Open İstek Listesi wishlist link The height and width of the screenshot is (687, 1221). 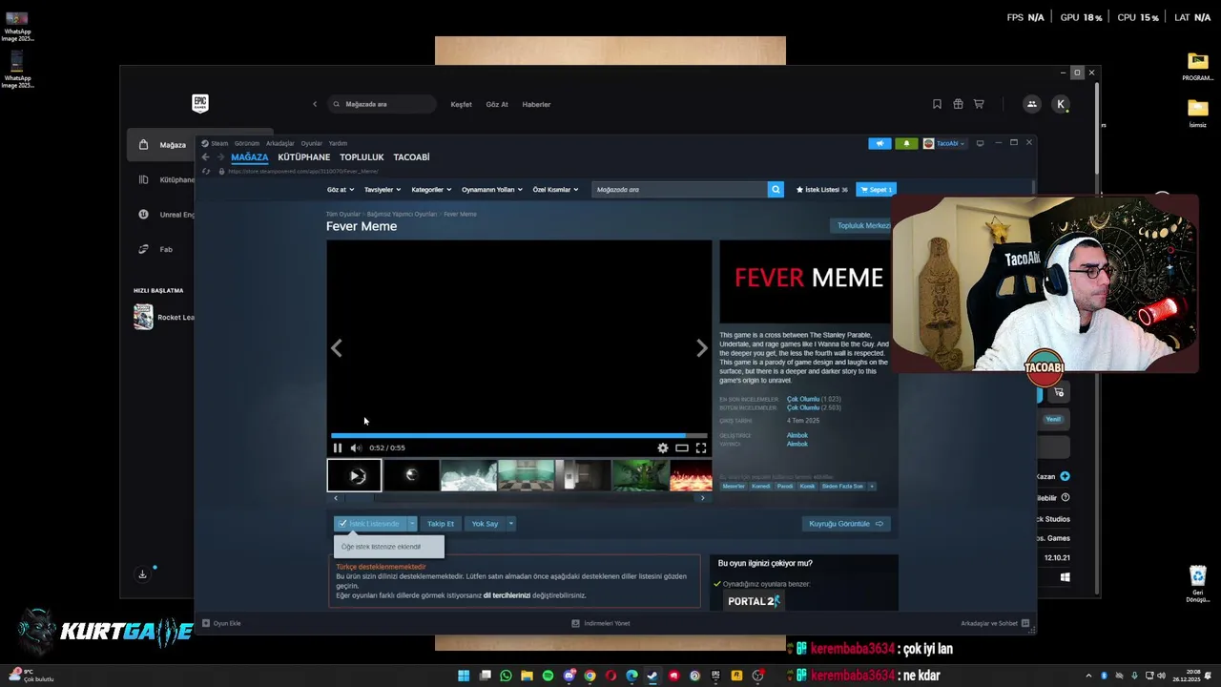coord(821,189)
